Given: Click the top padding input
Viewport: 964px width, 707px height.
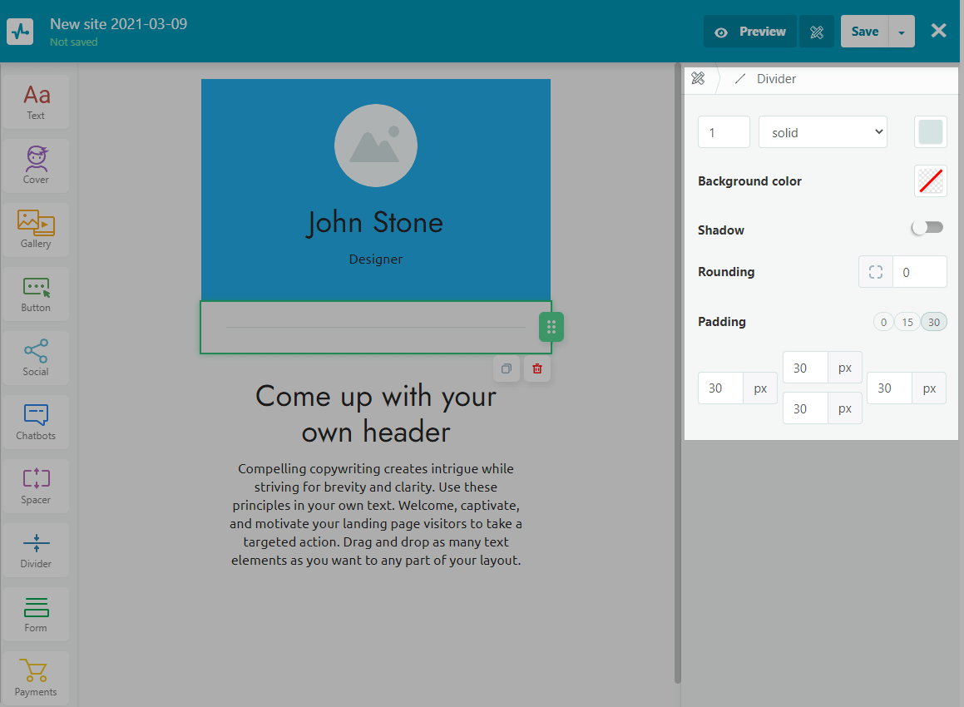Looking at the screenshot, I should point(805,368).
